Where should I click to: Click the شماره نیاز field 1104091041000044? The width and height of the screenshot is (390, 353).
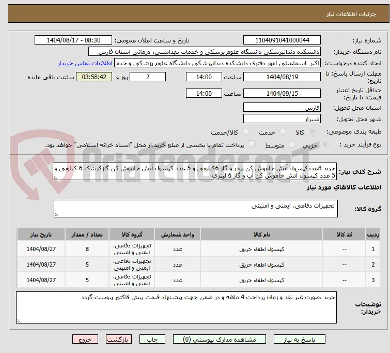coord(282,40)
